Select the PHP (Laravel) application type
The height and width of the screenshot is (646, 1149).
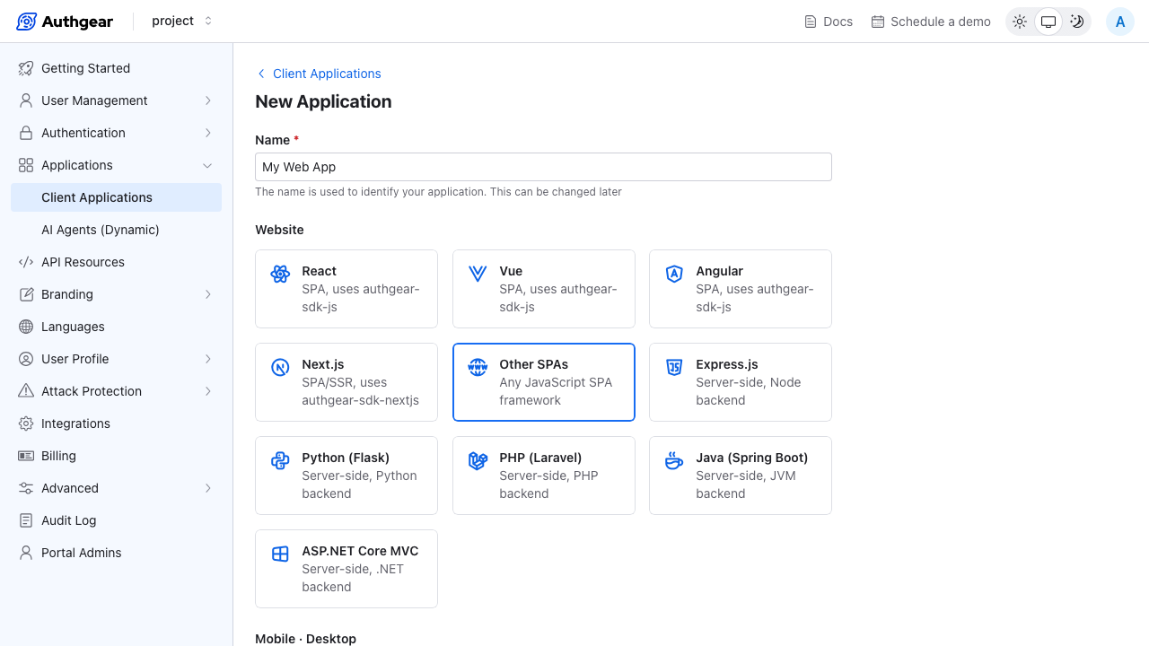[x=544, y=476]
